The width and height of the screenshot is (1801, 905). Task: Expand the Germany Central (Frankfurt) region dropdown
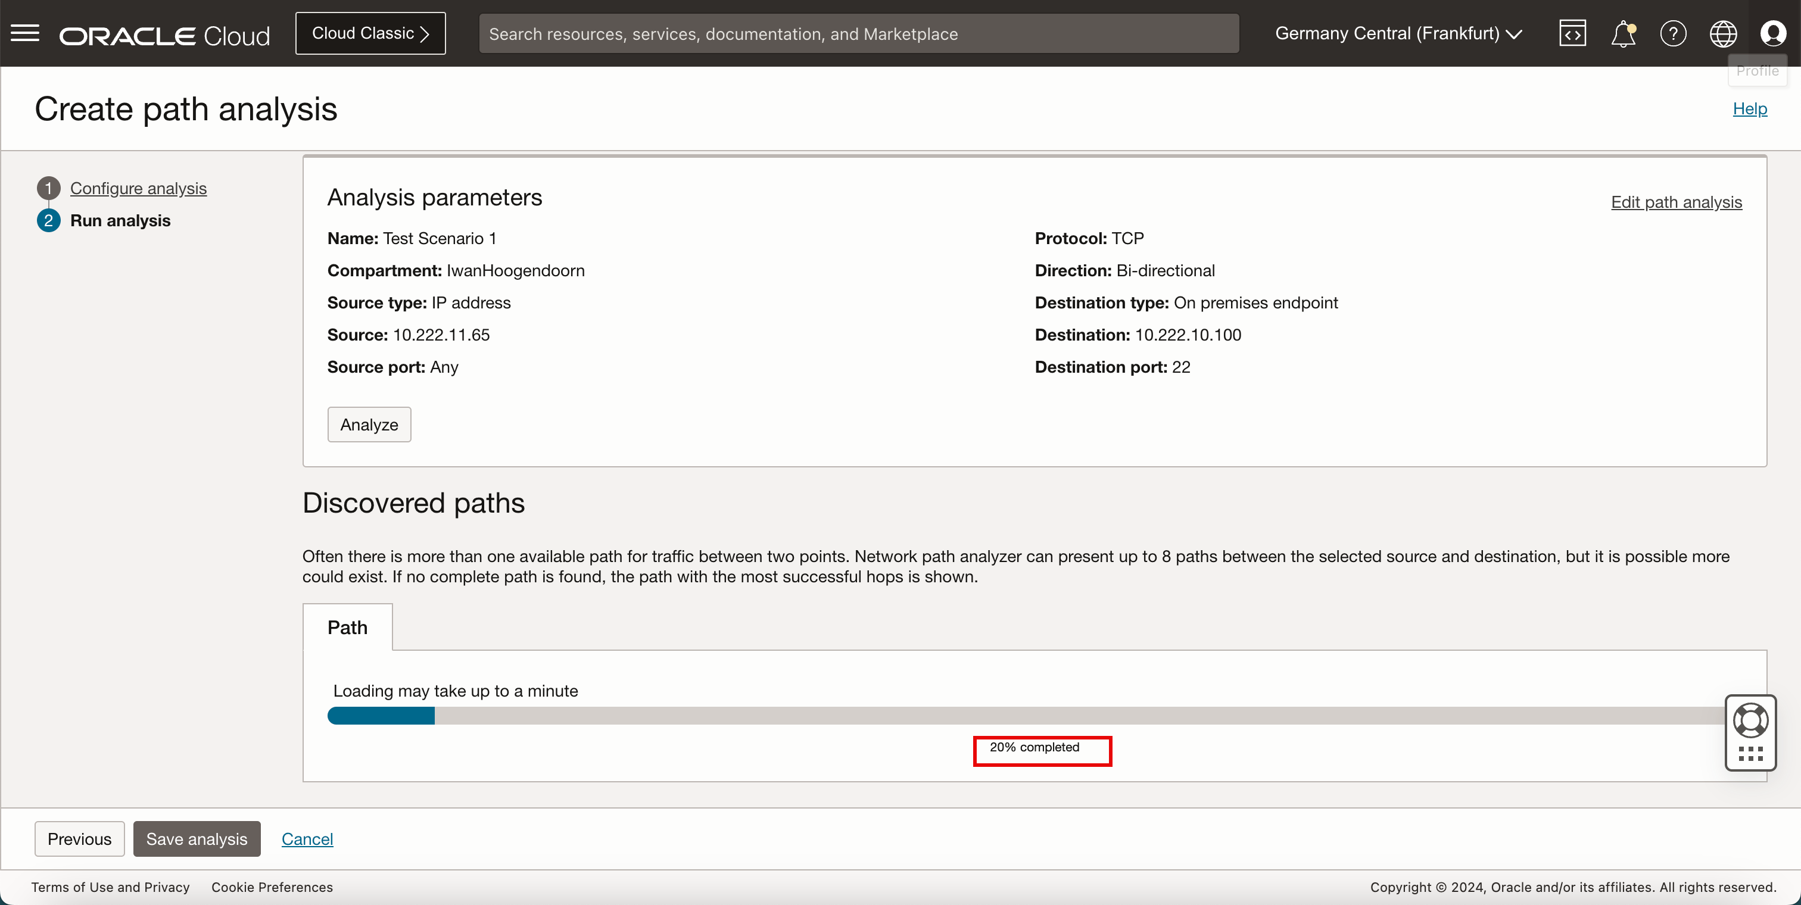[x=1398, y=33]
